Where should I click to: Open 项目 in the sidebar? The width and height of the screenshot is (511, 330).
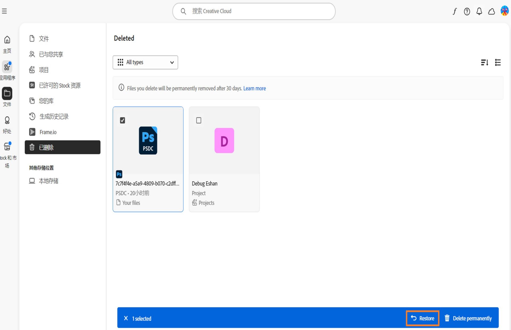coord(63,70)
